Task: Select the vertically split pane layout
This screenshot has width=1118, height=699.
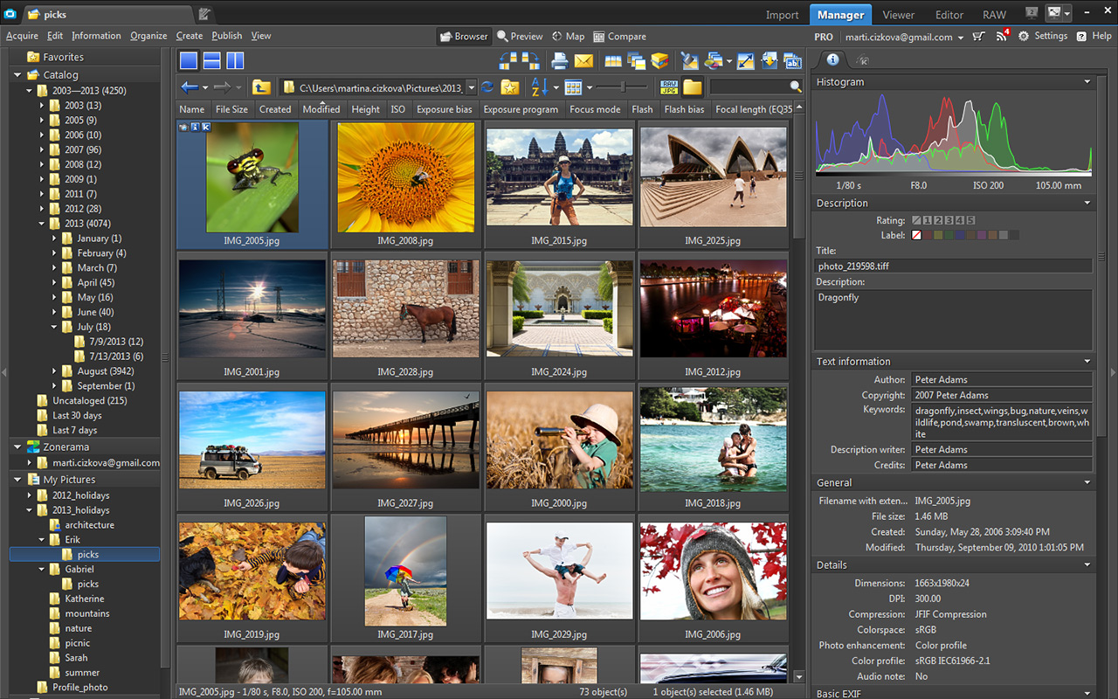Action: tap(235, 60)
